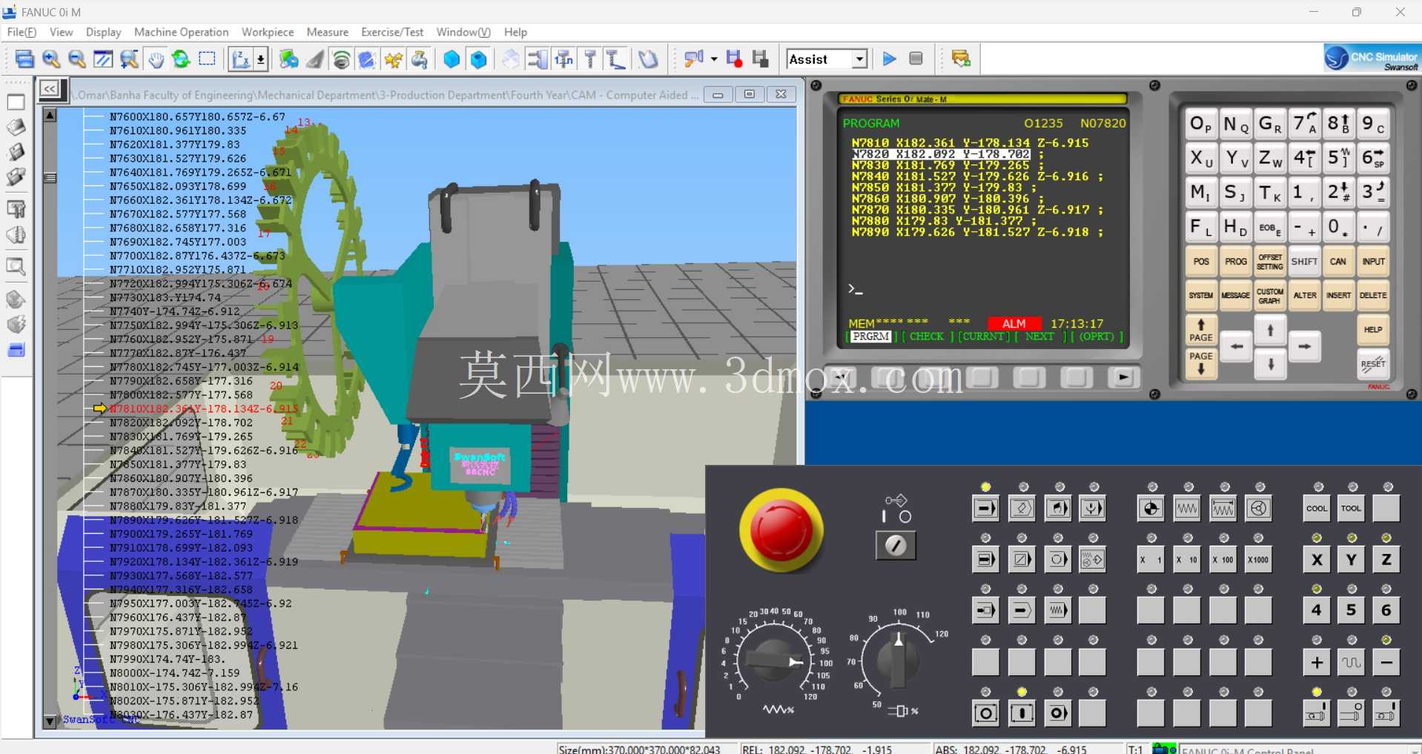Image resolution: width=1422 pixels, height=754 pixels.
Task: Open the Display menu
Action: (x=103, y=32)
